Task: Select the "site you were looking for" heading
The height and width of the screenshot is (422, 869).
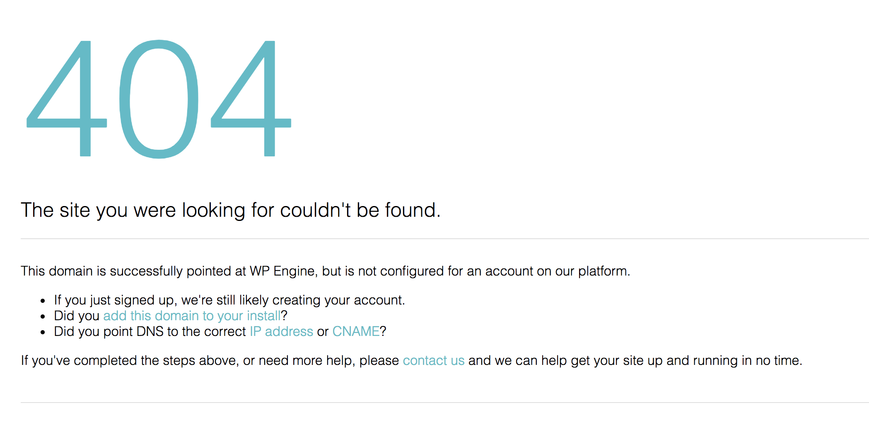Action: [x=231, y=210]
